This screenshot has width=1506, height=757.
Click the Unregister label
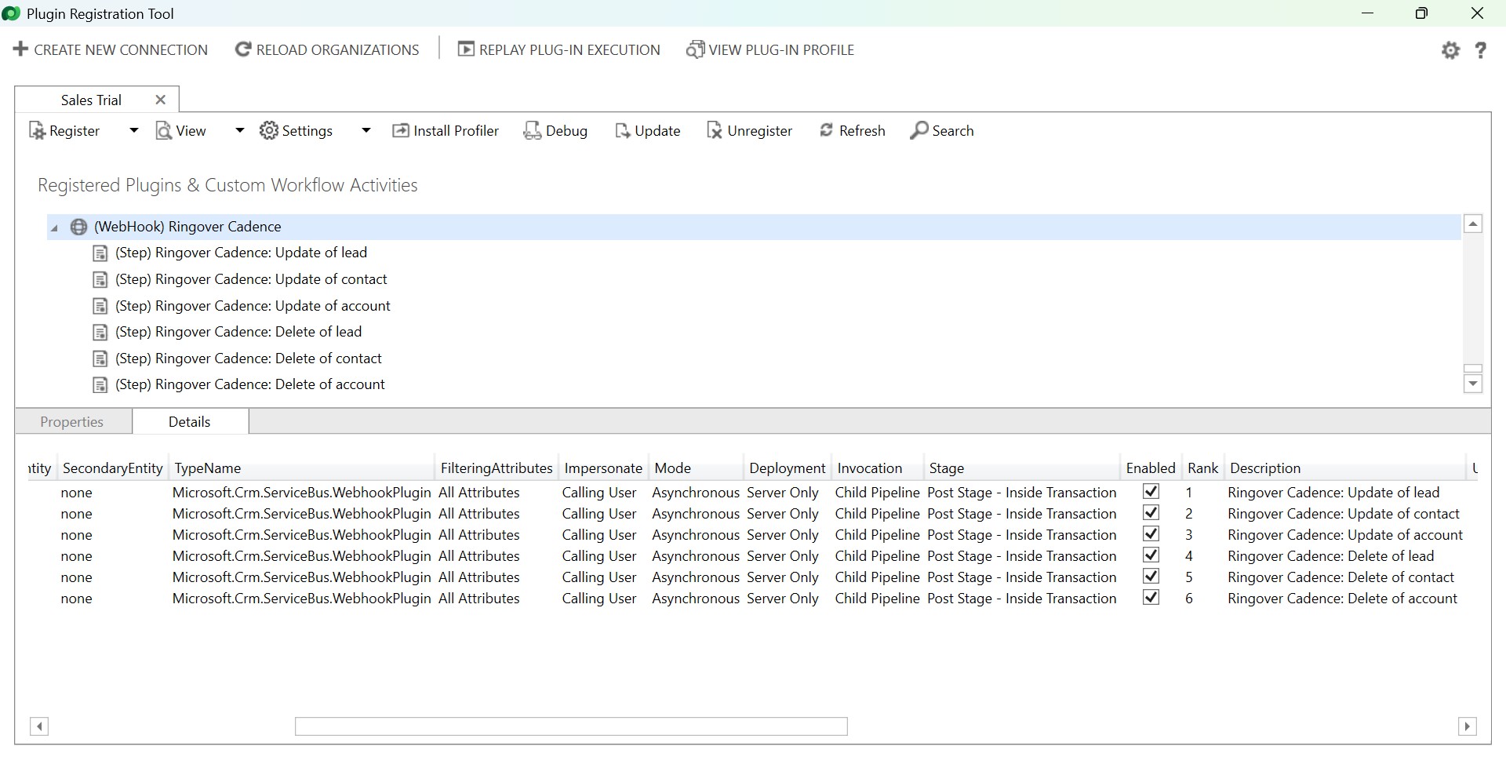[759, 131]
